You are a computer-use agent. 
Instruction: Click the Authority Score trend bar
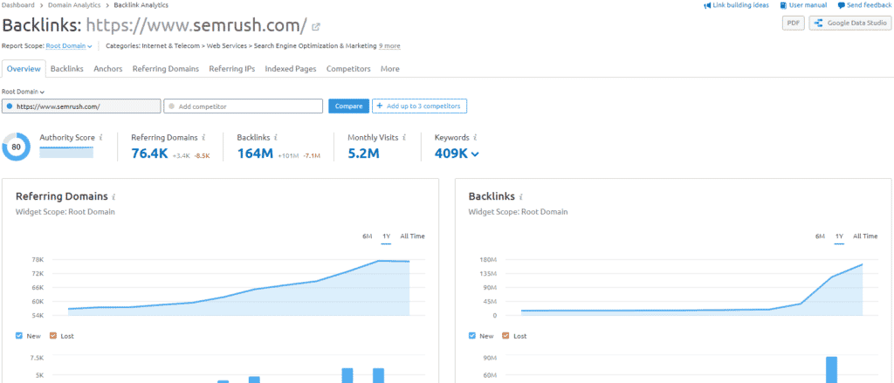coord(66,152)
